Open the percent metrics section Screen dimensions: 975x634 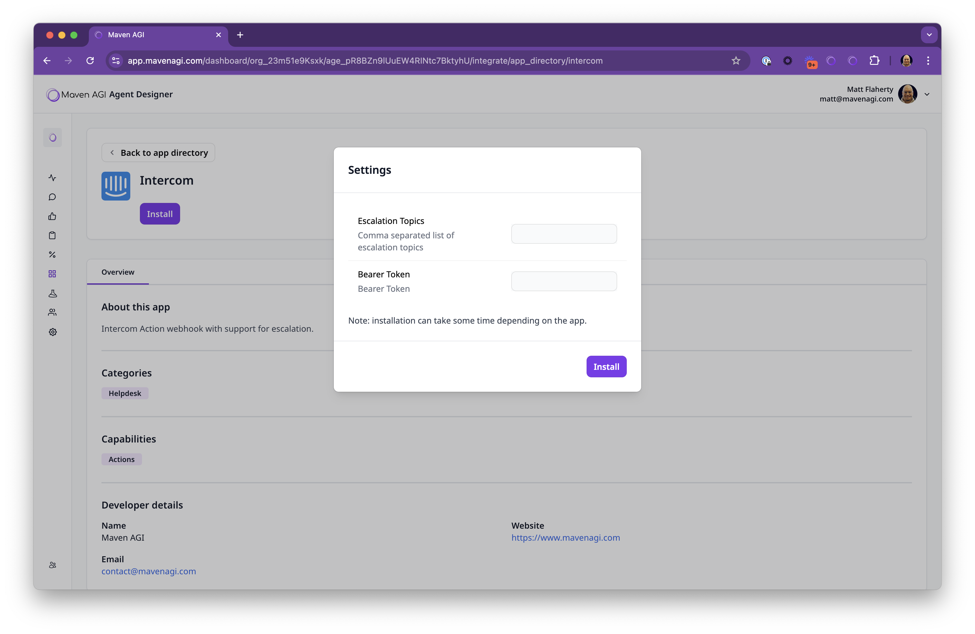pos(53,254)
